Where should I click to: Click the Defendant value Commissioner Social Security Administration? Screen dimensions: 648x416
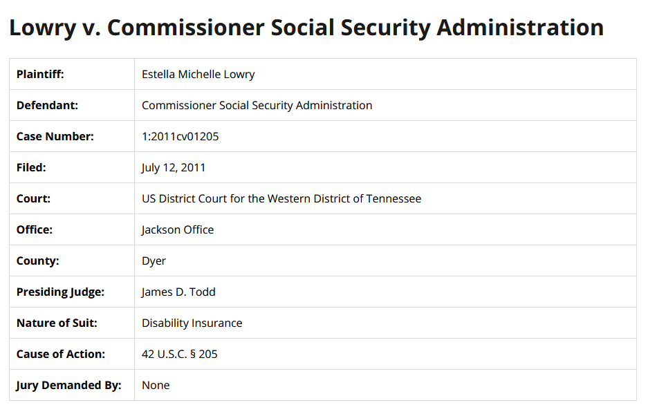[257, 105]
